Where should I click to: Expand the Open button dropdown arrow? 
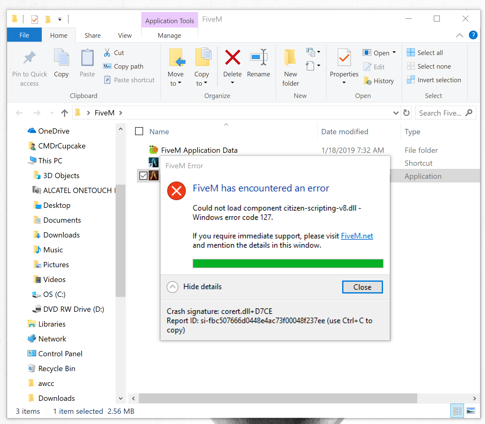(394, 53)
